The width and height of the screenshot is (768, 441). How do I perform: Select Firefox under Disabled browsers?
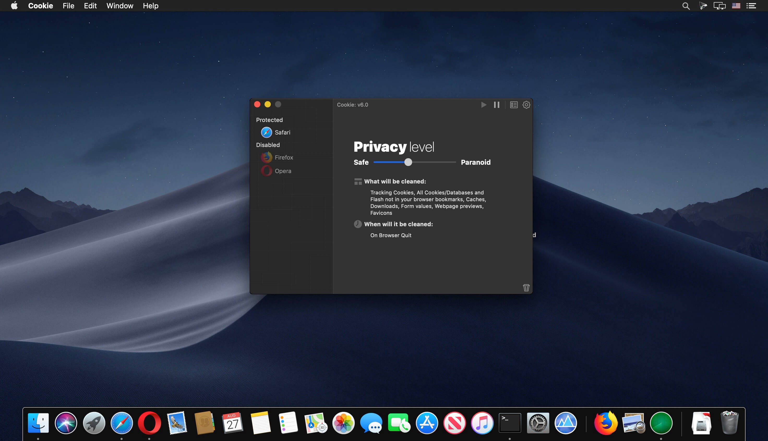click(284, 157)
